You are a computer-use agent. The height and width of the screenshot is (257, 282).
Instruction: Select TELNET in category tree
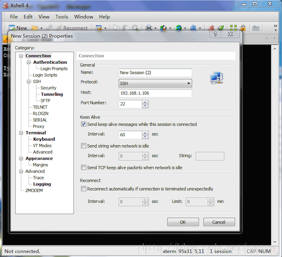40,107
